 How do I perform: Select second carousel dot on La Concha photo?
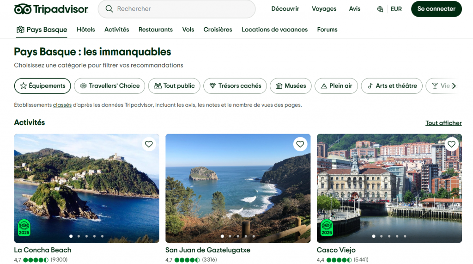click(79, 236)
